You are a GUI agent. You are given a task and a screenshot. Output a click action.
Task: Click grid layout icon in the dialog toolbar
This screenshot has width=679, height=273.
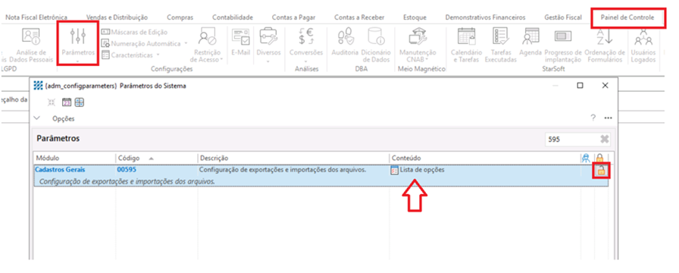pyautogui.click(x=80, y=102)
